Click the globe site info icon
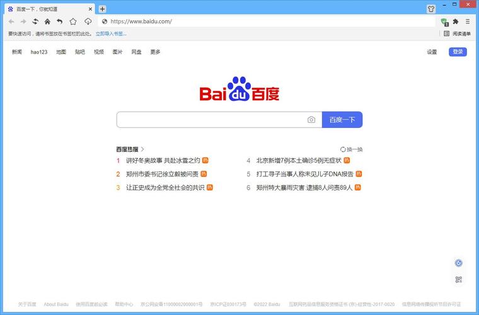 (x=105, y=21)
